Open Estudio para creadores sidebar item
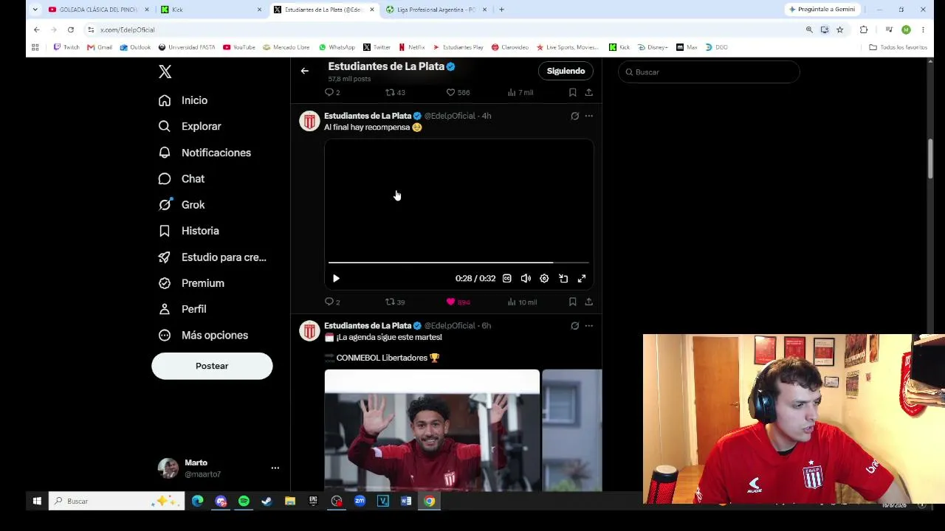Screen dimensions: 945x531 [213, 257]
